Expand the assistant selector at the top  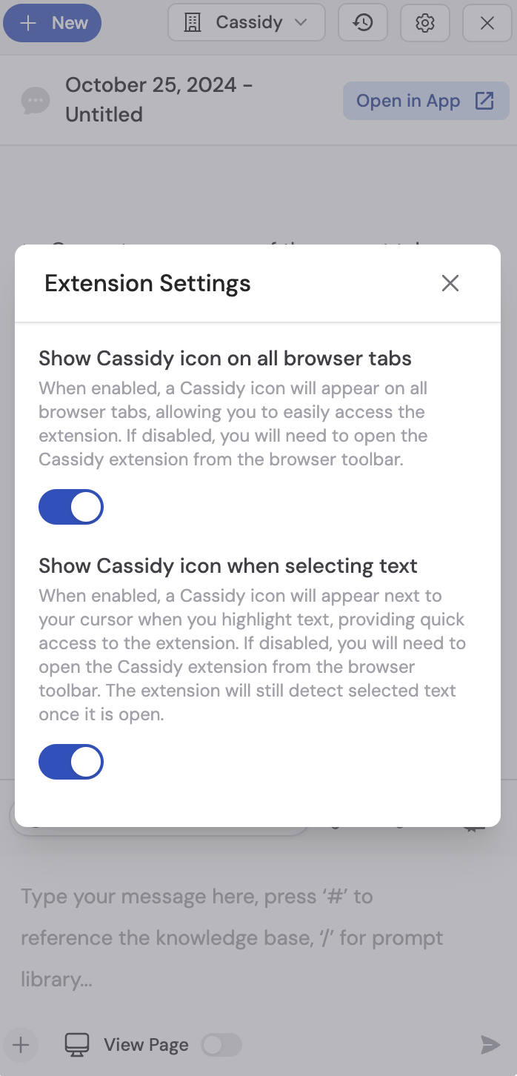coord(246,23)
